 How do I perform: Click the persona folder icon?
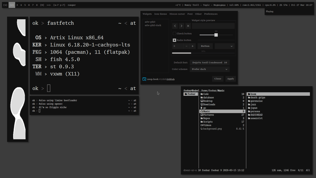click(249, 112)
